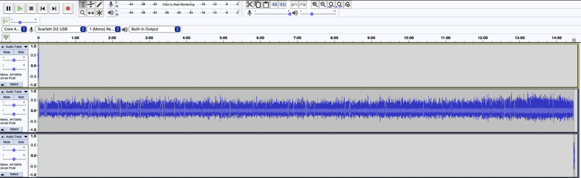The width and height of the screenshot is (581, 178).
Task: Click Fit Selection to Width zoom icon
Action: coord(331,5)
